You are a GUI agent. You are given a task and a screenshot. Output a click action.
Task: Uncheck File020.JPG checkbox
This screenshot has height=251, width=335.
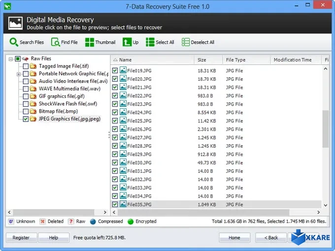pyautogui.click(x=115, y=79)
